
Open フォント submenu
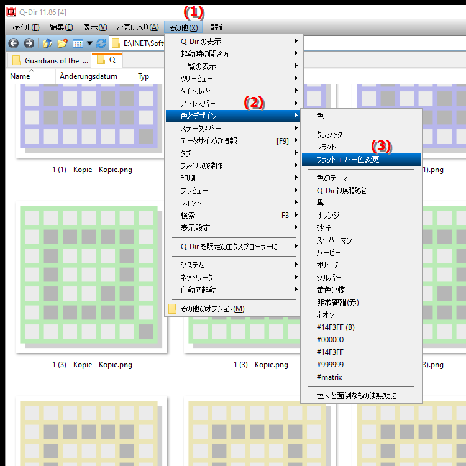(x=233, y=203)
